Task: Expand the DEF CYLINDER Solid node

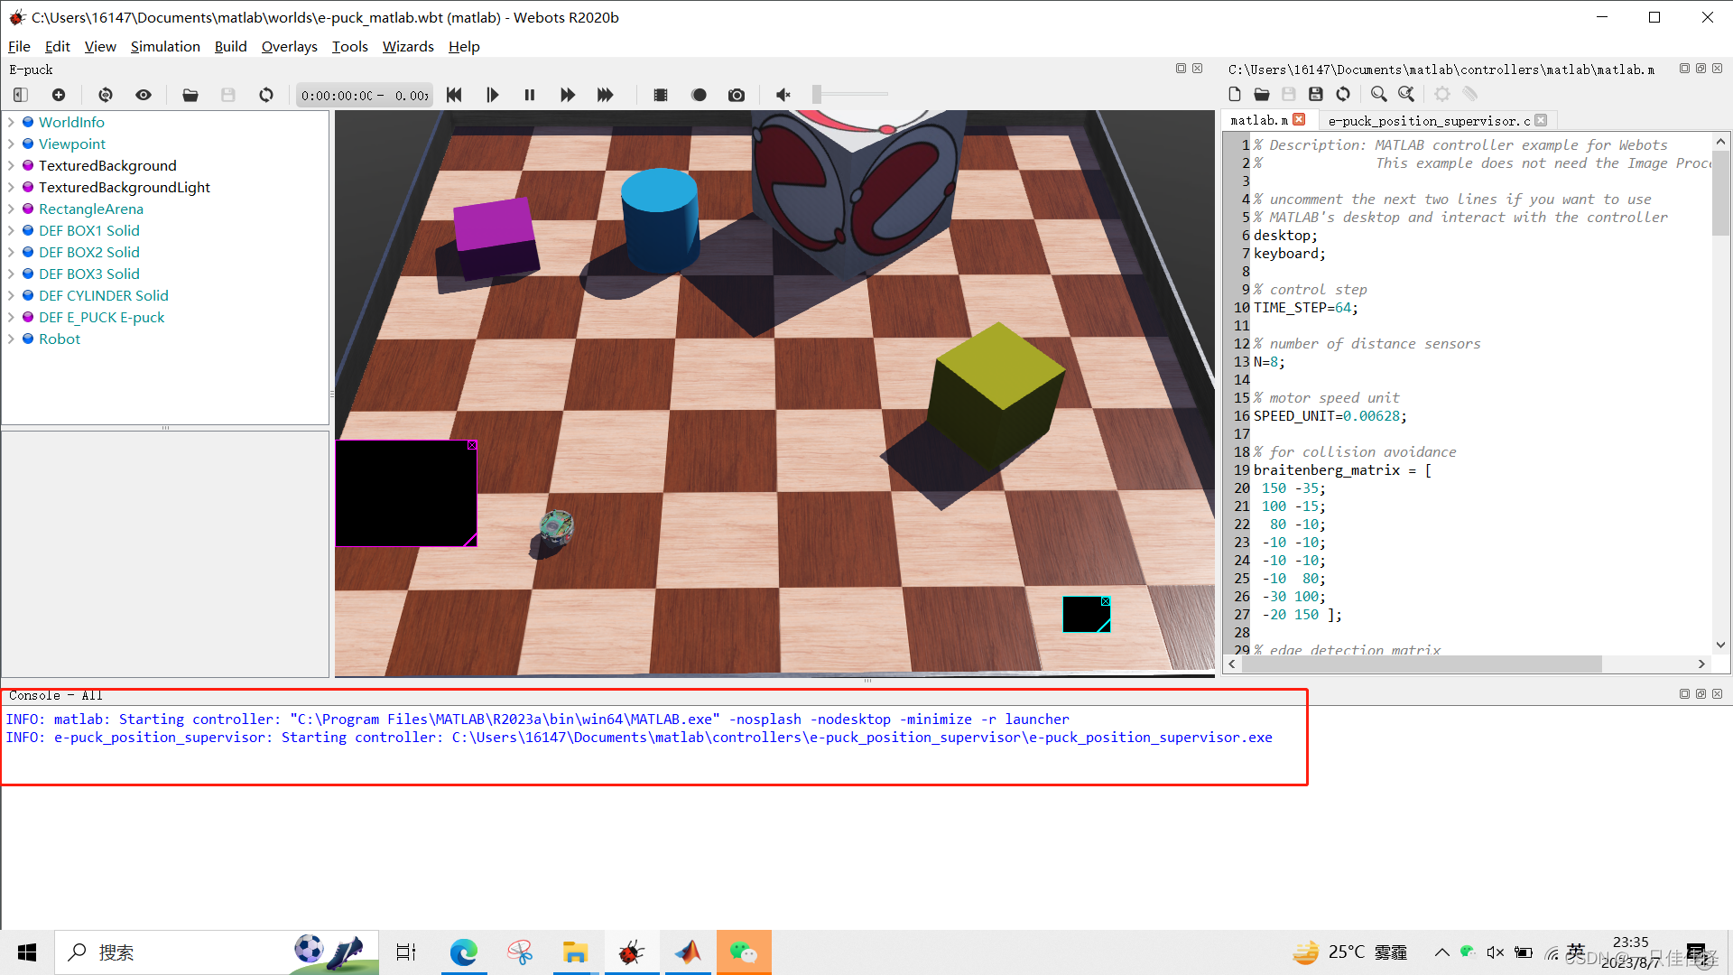Action: click(x=11, y=295)
